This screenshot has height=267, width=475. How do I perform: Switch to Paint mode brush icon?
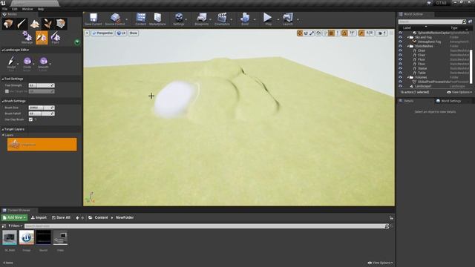22,24
